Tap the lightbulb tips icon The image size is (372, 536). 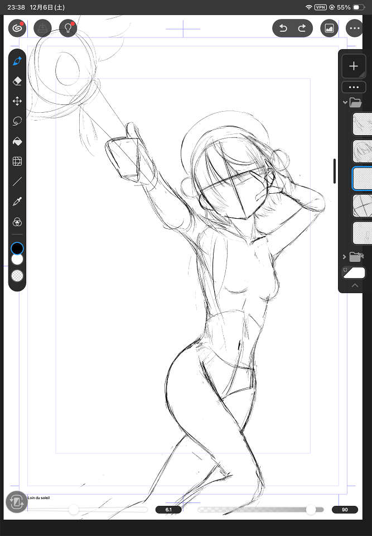coord(68,28)
